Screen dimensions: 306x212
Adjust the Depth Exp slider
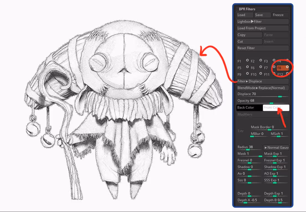(x=276, y=194)
